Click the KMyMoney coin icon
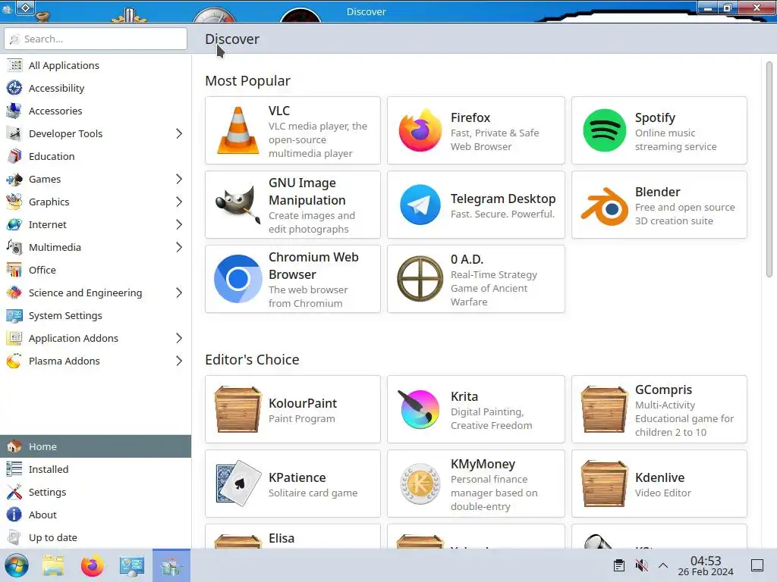 click(x=420, y=483)
